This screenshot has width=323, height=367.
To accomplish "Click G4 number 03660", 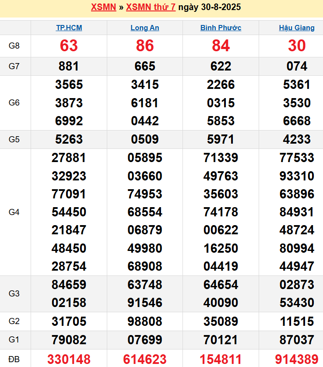I will tap(145, 176).
